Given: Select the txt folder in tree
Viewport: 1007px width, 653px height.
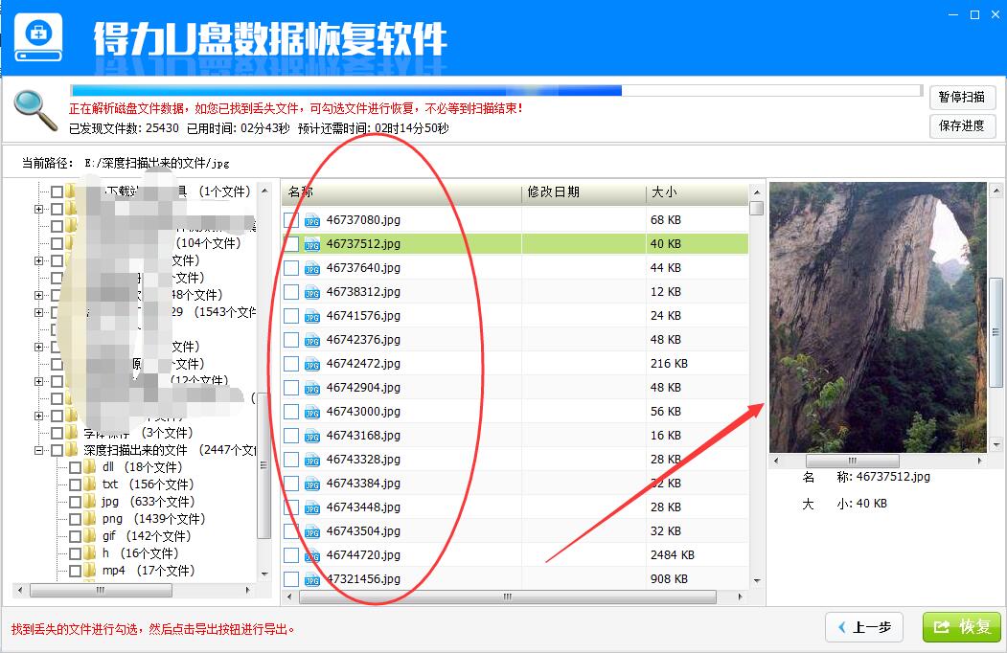Looking at the screenshot, I should (148, 484).
